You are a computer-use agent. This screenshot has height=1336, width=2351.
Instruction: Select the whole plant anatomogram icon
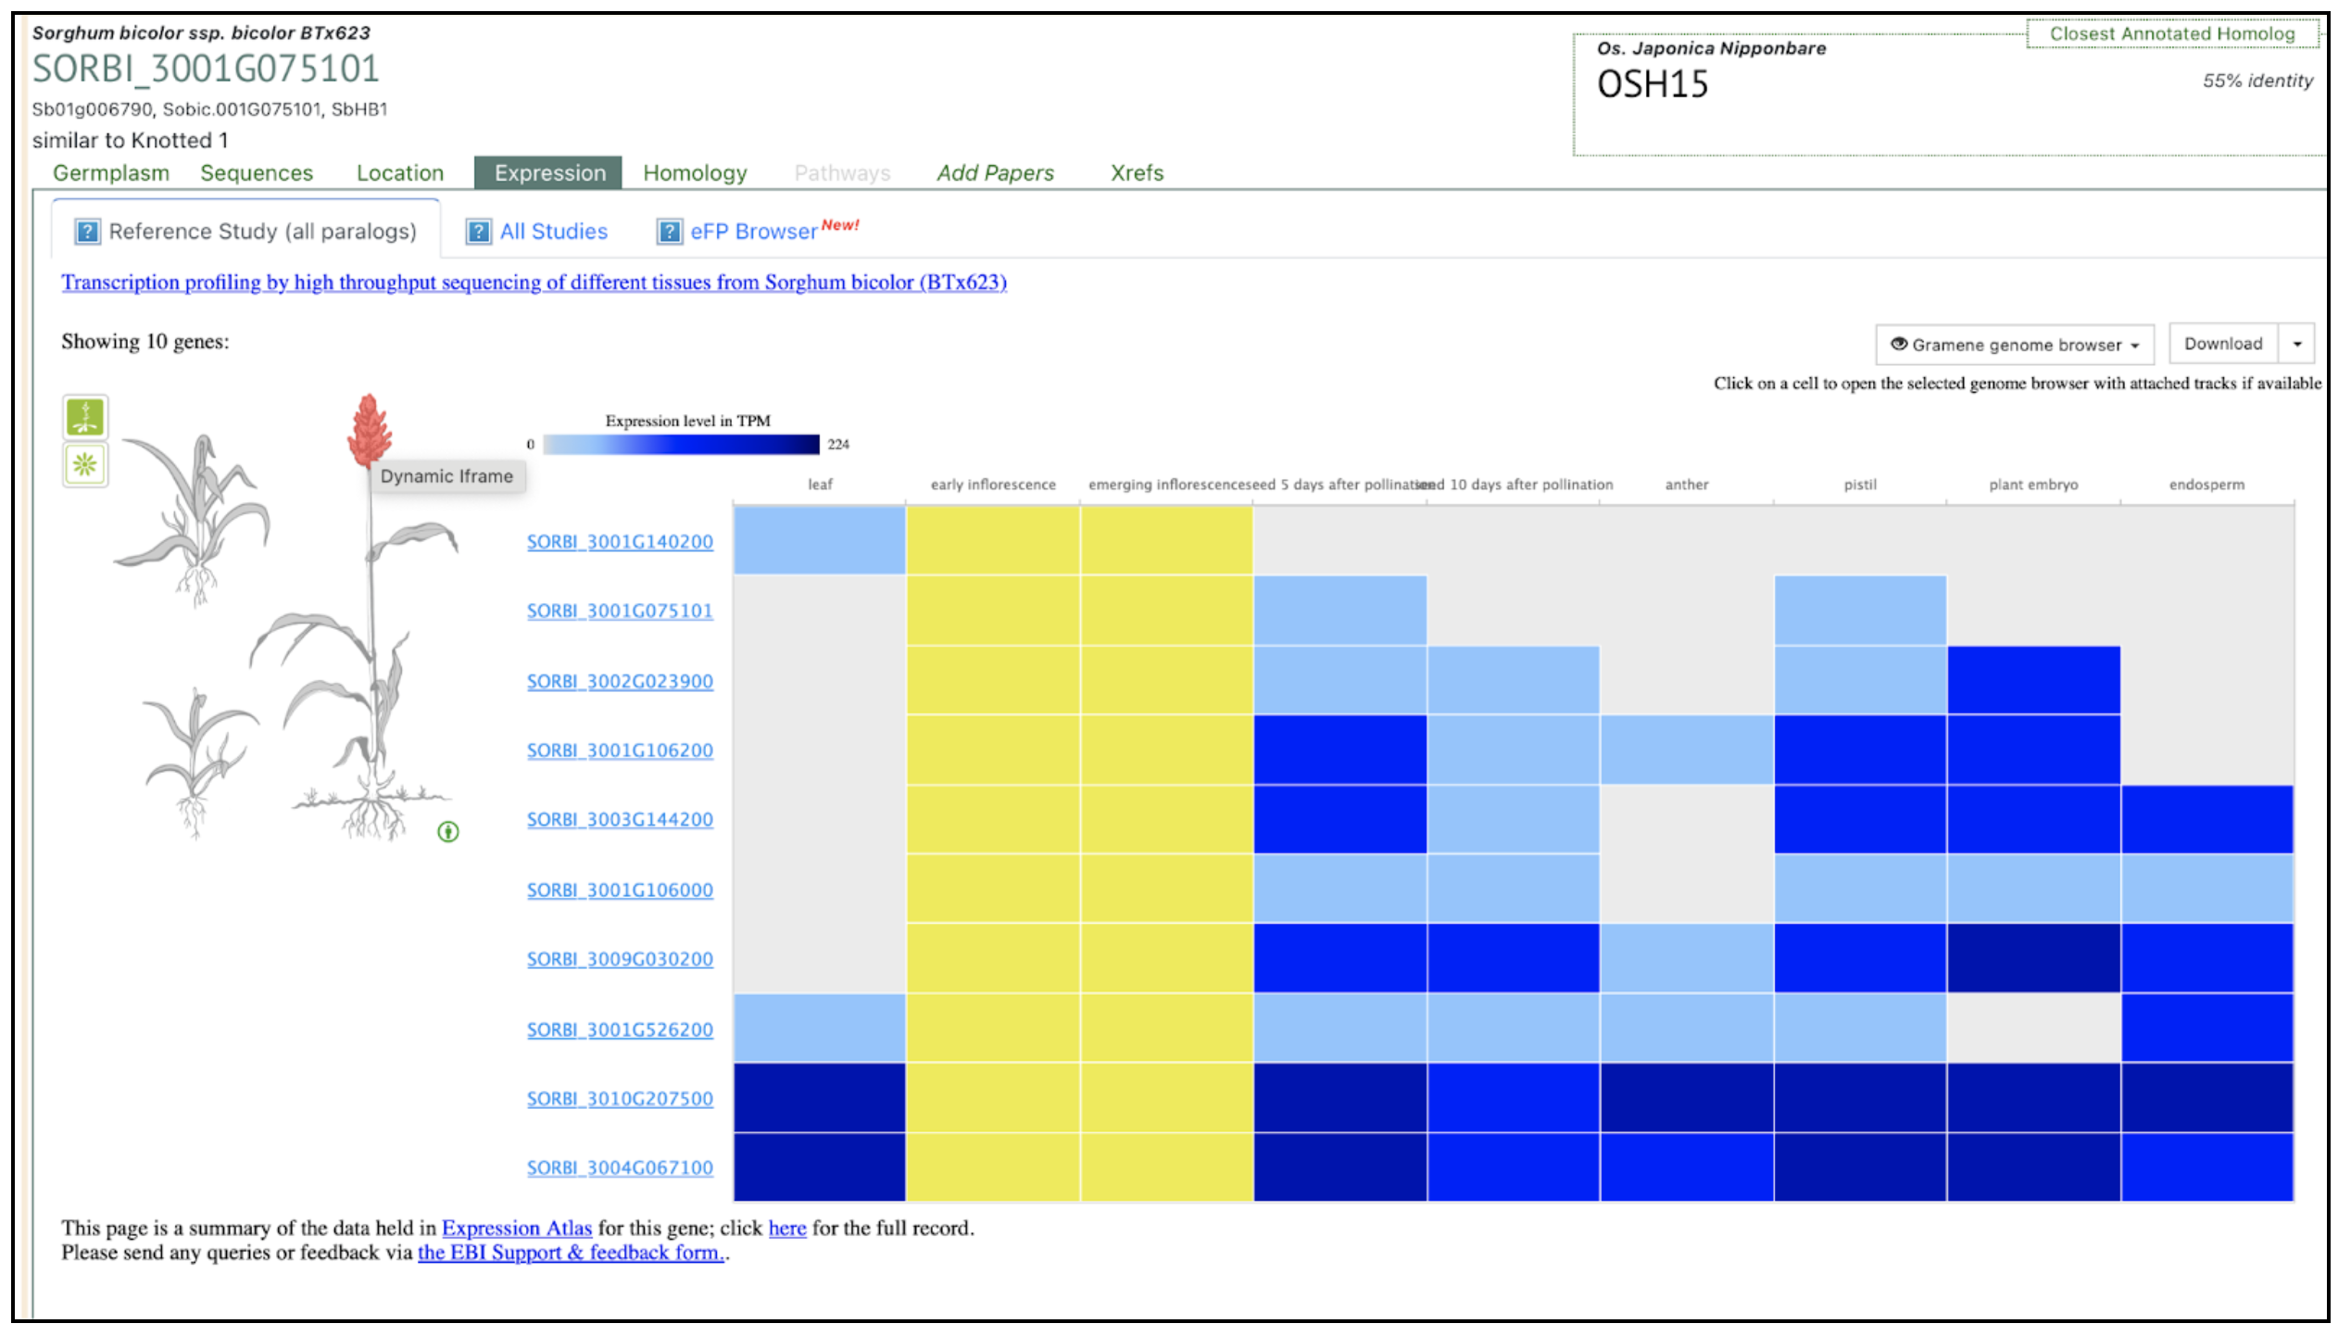[x=85, y=417]
